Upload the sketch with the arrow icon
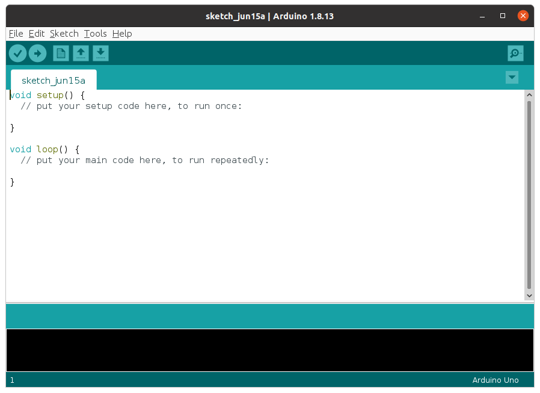Image resolution: width=540 pixels, height=393 pixels. pos(37,53)
